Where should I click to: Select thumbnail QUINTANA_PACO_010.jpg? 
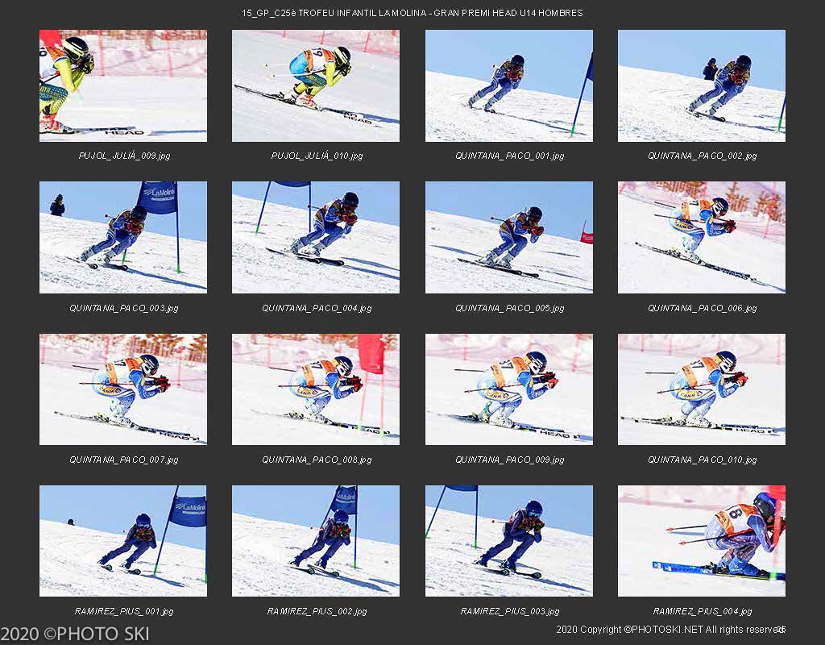click(702, 389)
